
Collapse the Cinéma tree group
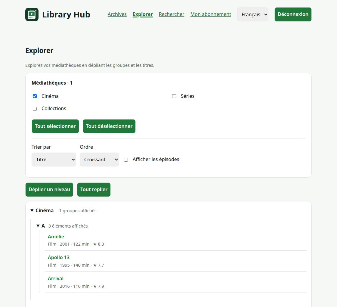(32, 210)
